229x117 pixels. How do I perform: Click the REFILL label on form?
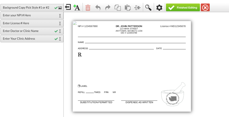pyautogui.click(x=81, y=92)
